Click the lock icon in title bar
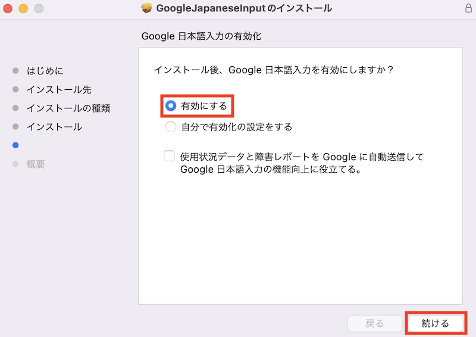Image resolution: width=476 pixels, height=337 pixels. (468, 8)
